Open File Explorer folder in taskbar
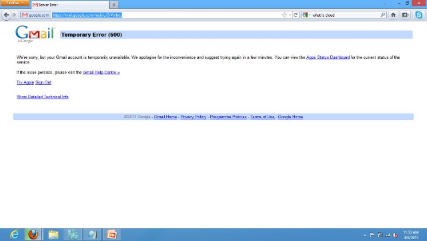 tap(53, 234)
